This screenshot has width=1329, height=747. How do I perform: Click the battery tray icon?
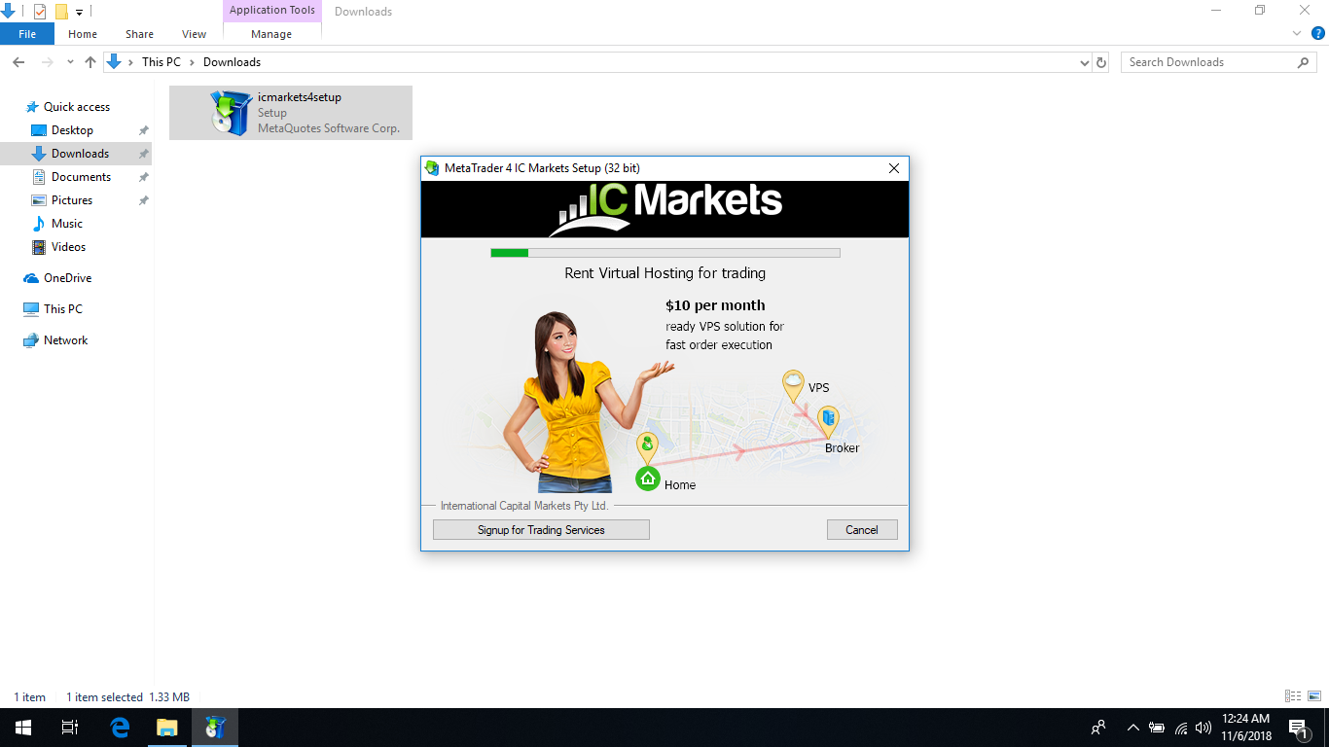tap(1157, 728)
